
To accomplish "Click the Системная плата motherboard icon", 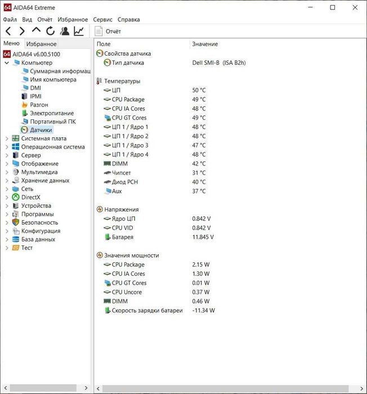I will tap(16, 138).
